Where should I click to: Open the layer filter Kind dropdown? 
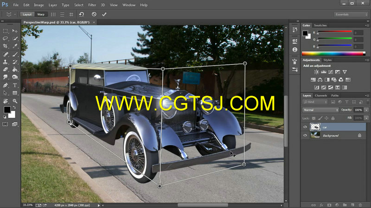[x=315, y=102]
